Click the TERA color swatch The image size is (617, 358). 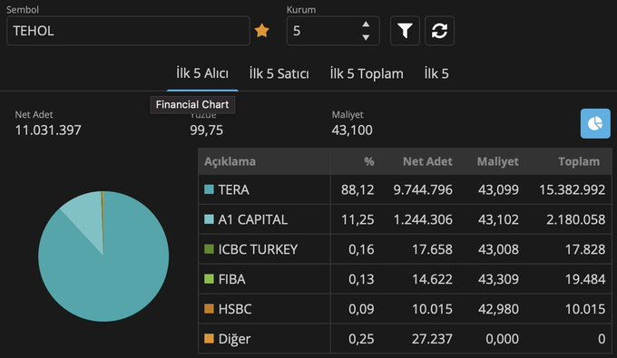click(209, 189)
